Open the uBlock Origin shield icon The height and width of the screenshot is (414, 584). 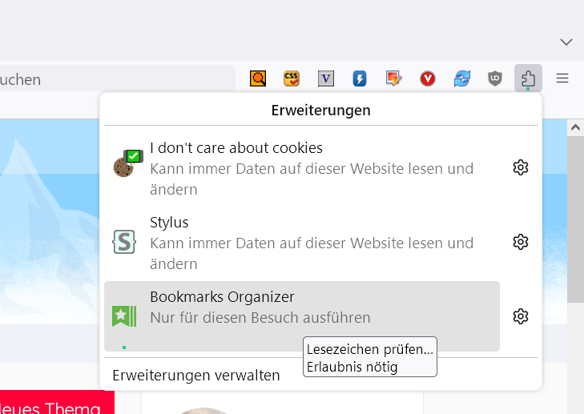tap(495, 78)
